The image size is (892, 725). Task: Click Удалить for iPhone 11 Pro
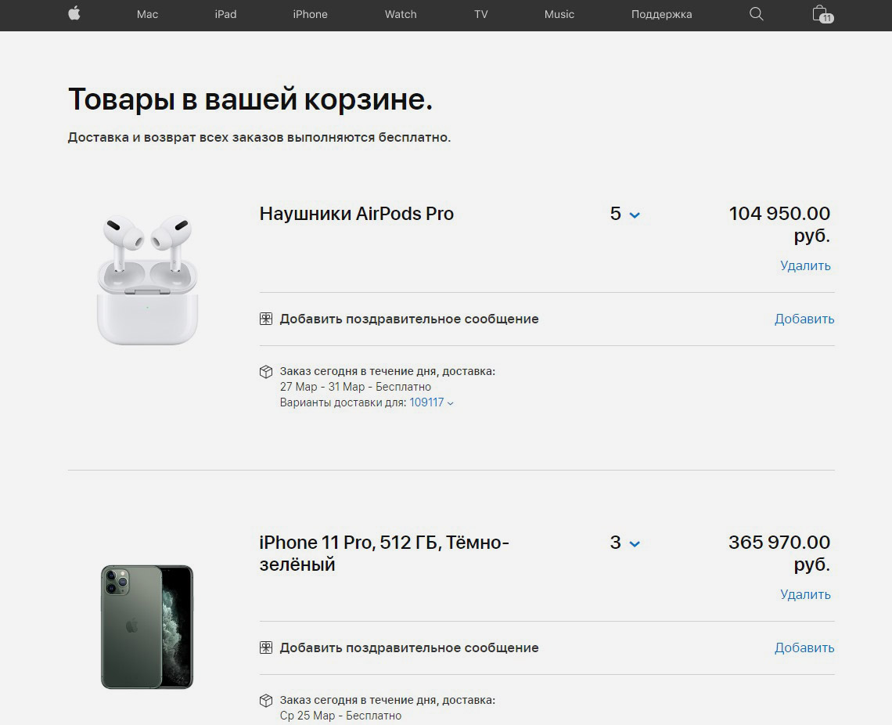point(805,595)
